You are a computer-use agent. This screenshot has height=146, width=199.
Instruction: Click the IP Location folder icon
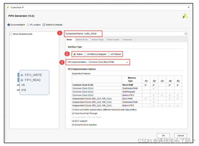coord(28,25)
